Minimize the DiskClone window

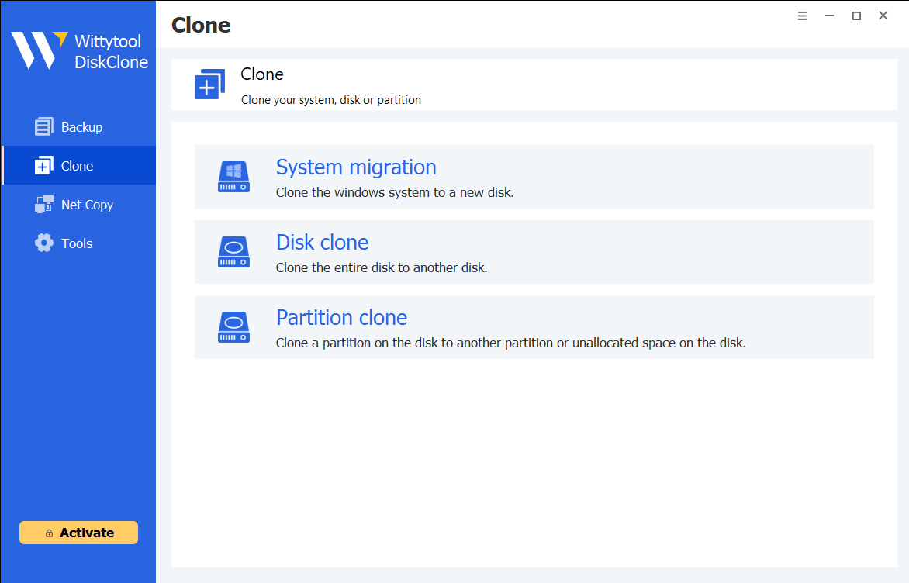(829, 16)
